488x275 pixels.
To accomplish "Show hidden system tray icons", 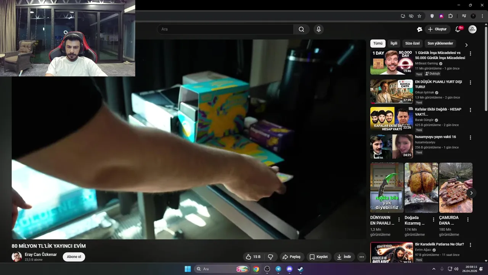I will tap(434, 269).
